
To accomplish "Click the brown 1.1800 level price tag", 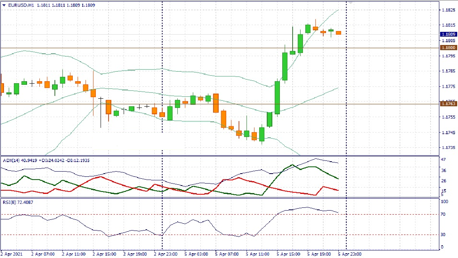I will pyautogui.click(x=448, y=47).
